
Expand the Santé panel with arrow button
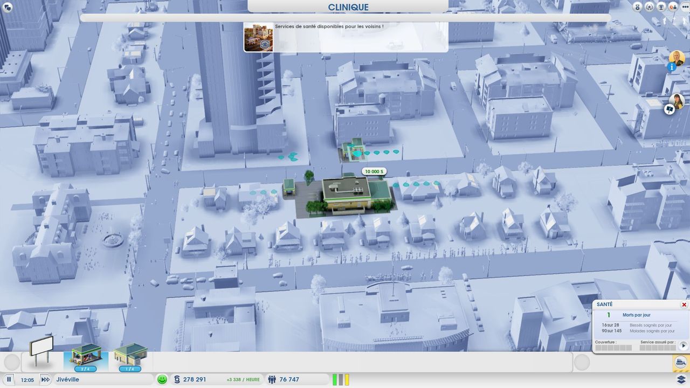tap(683, 345)
